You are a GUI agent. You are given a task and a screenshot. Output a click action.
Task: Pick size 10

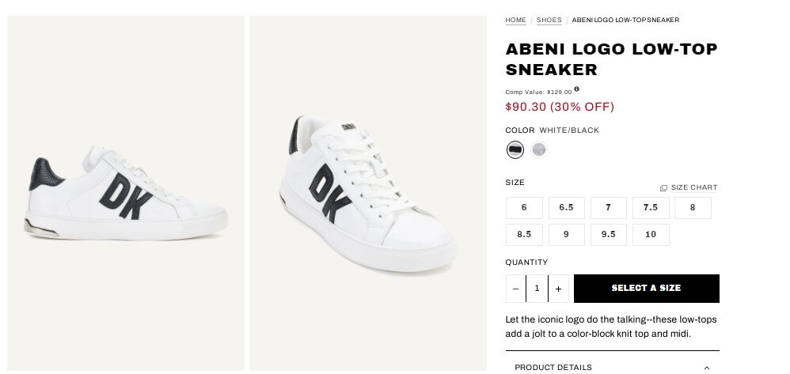click(x=651, y=235)
